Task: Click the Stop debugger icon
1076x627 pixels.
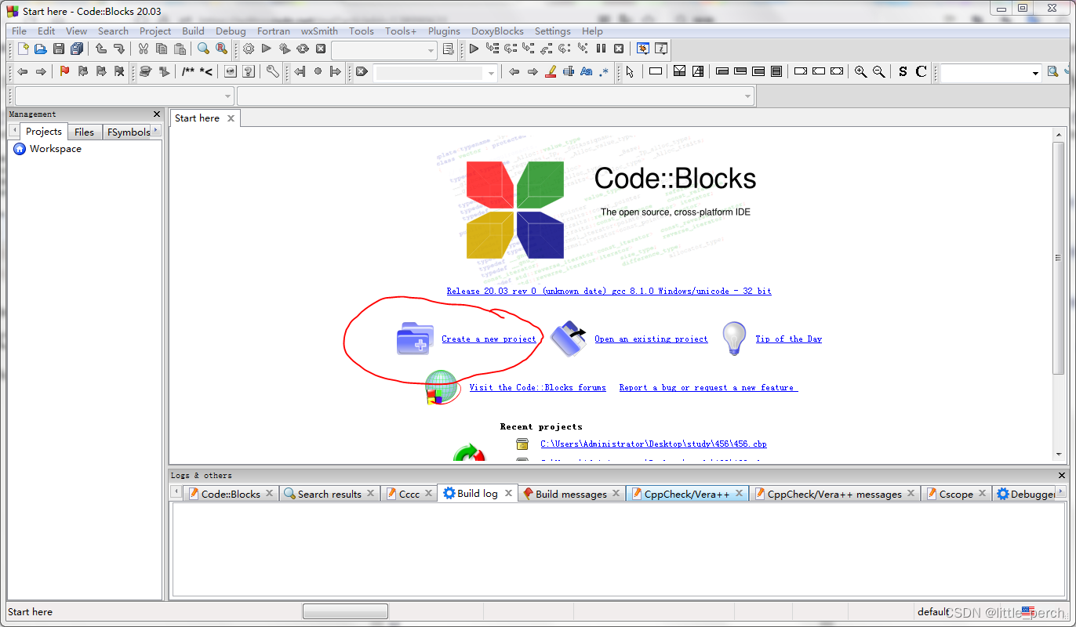Action: pos(619,49)
